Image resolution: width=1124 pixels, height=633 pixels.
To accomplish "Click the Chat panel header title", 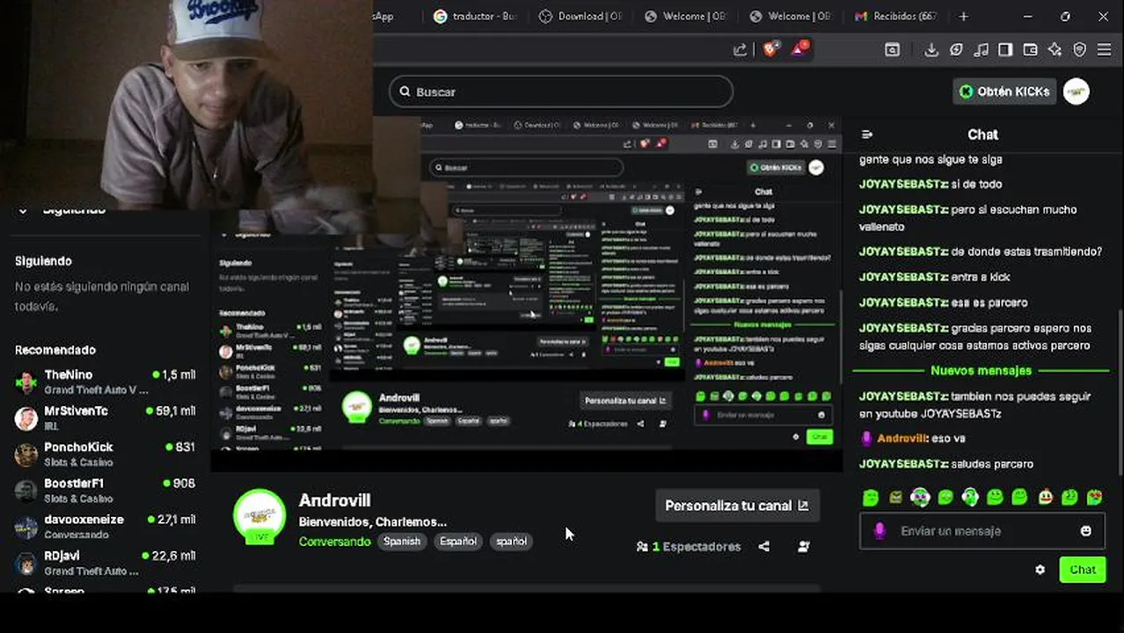I will pos(982,135).
